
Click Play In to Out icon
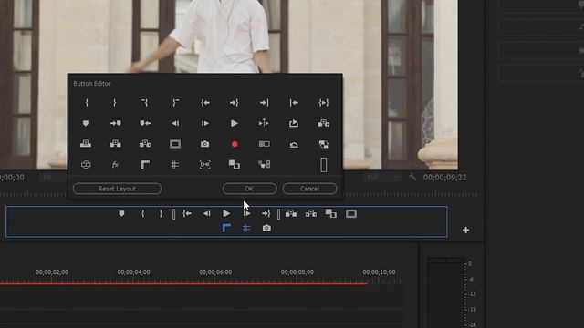[324, 103]
